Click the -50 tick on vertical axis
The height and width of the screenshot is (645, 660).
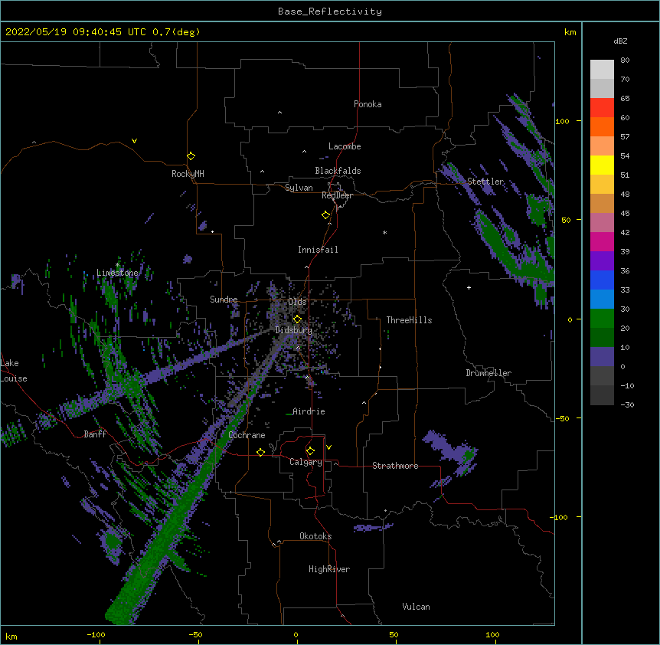[563, 418]
